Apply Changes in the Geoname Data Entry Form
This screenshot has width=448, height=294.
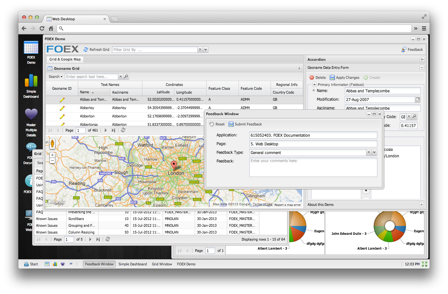[345, 78]
